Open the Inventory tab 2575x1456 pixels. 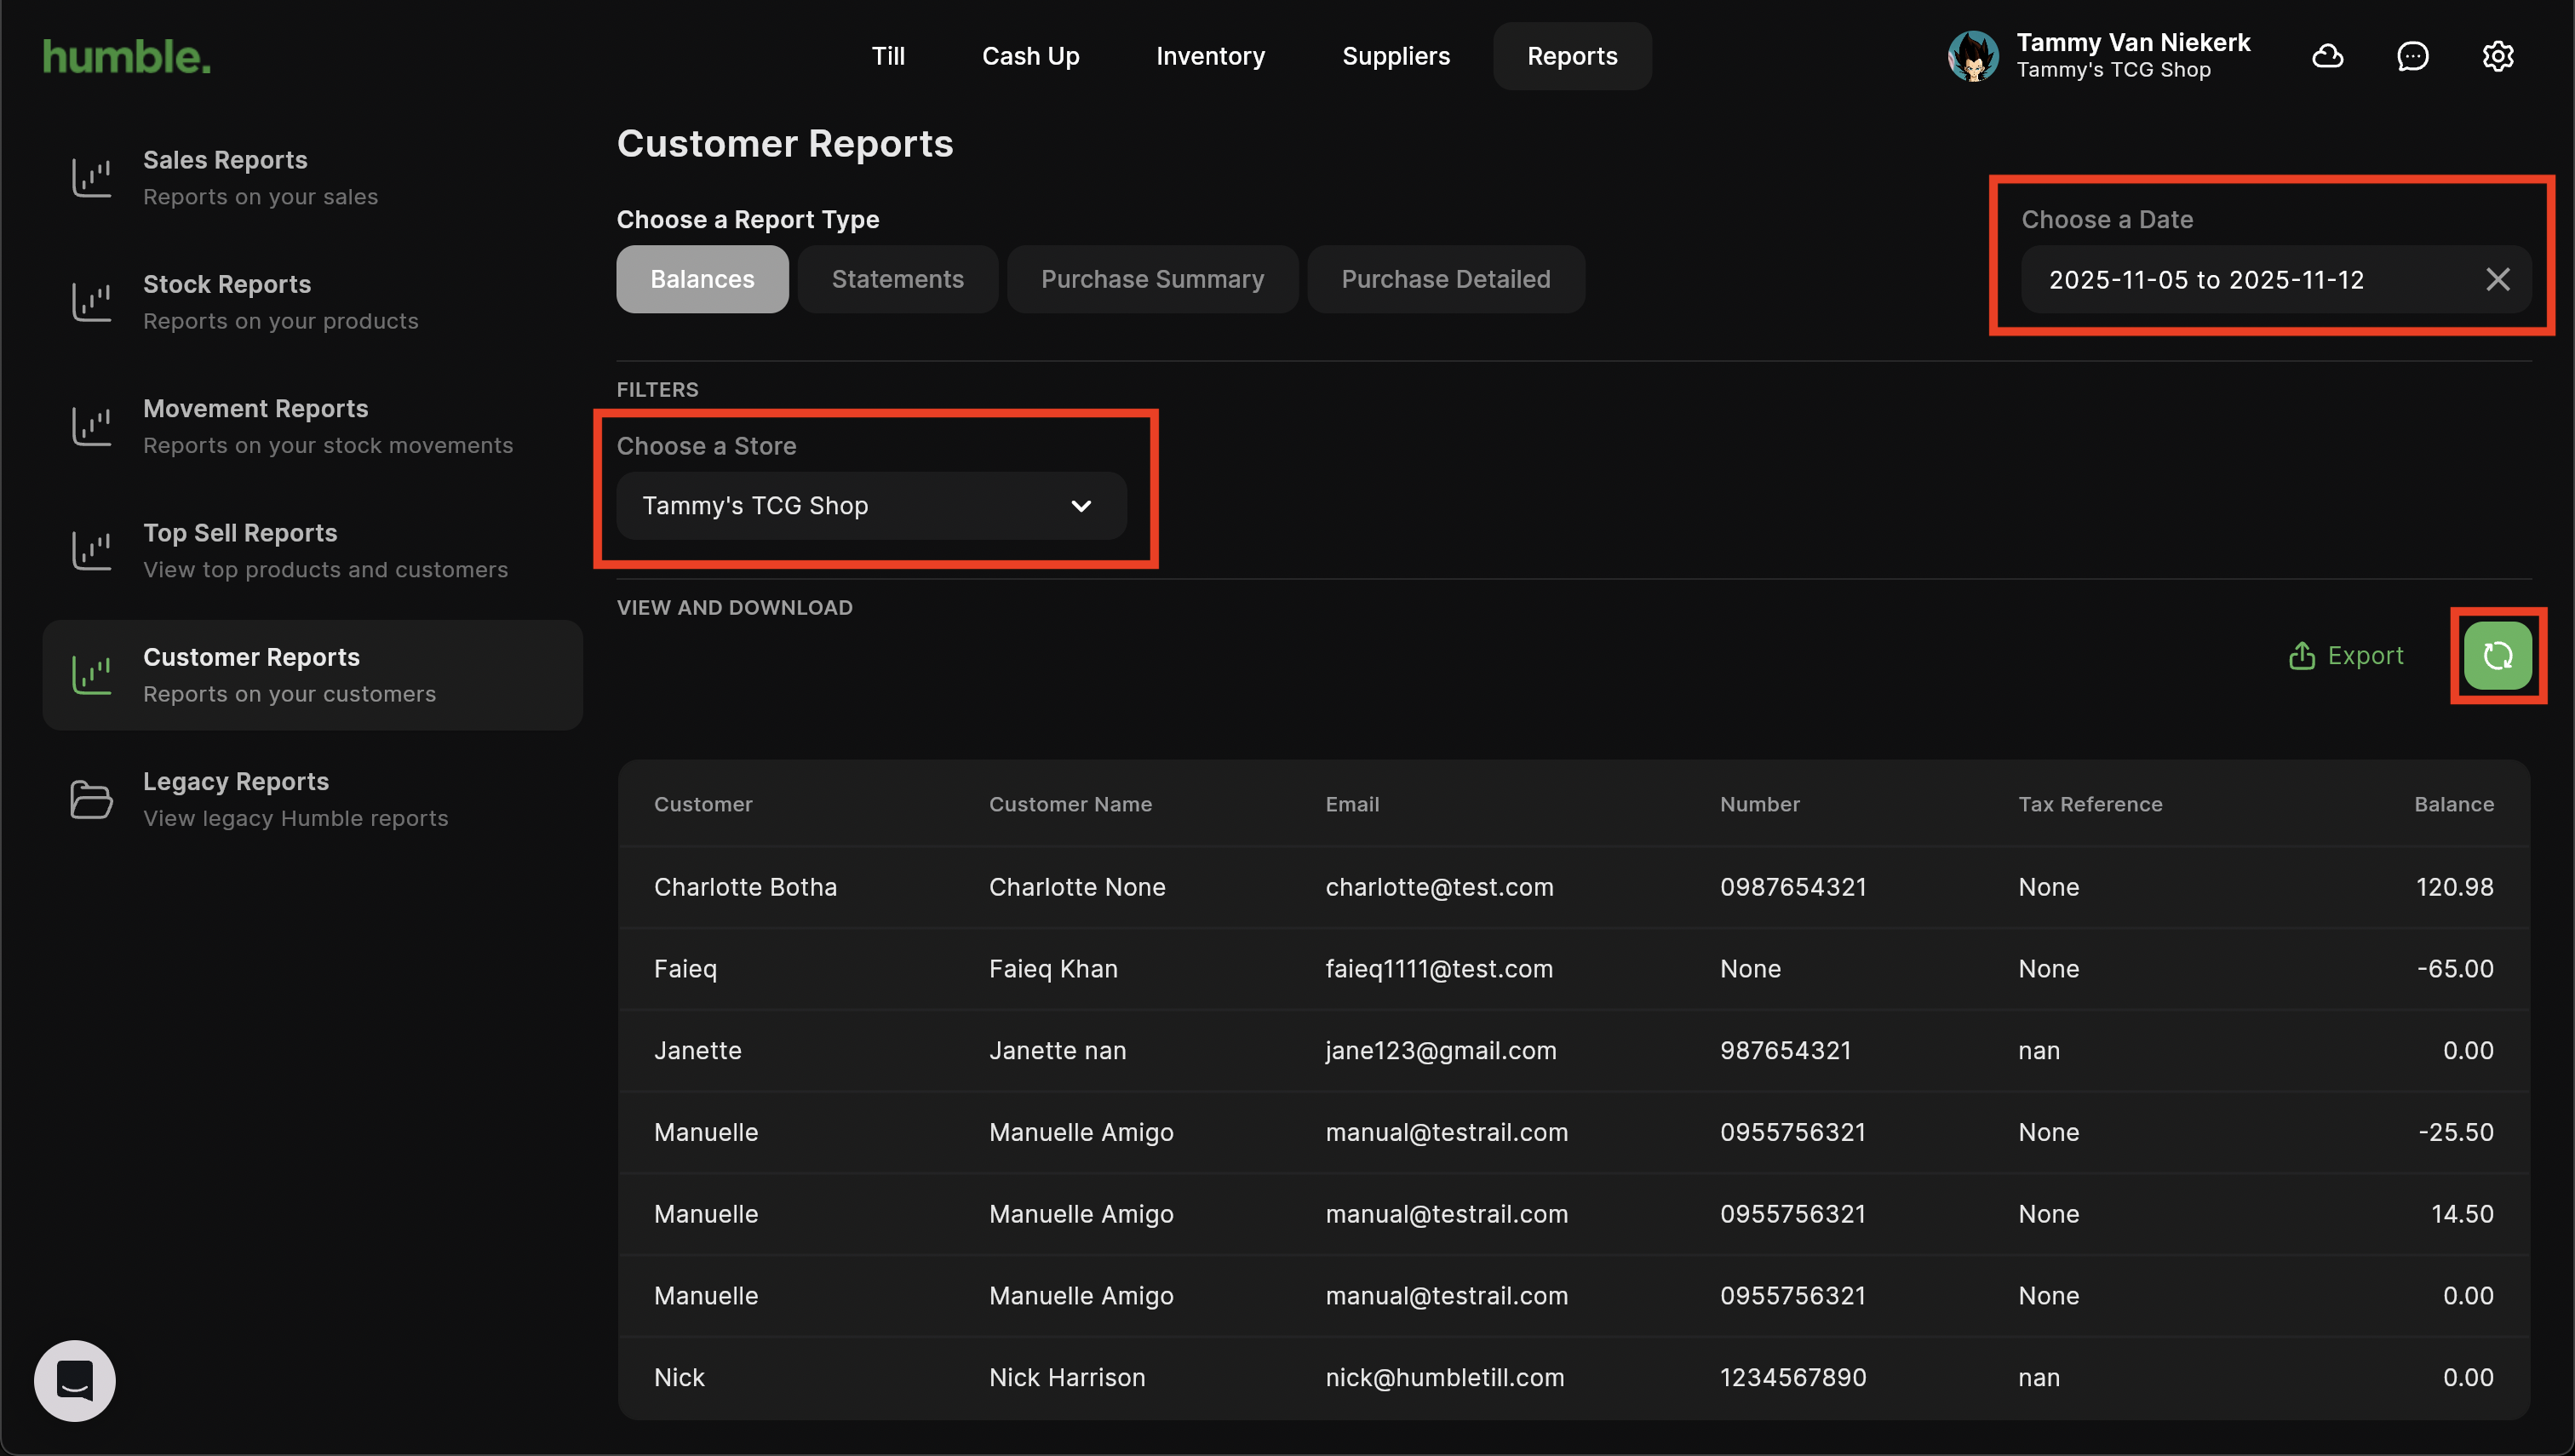coord(1210,56)
